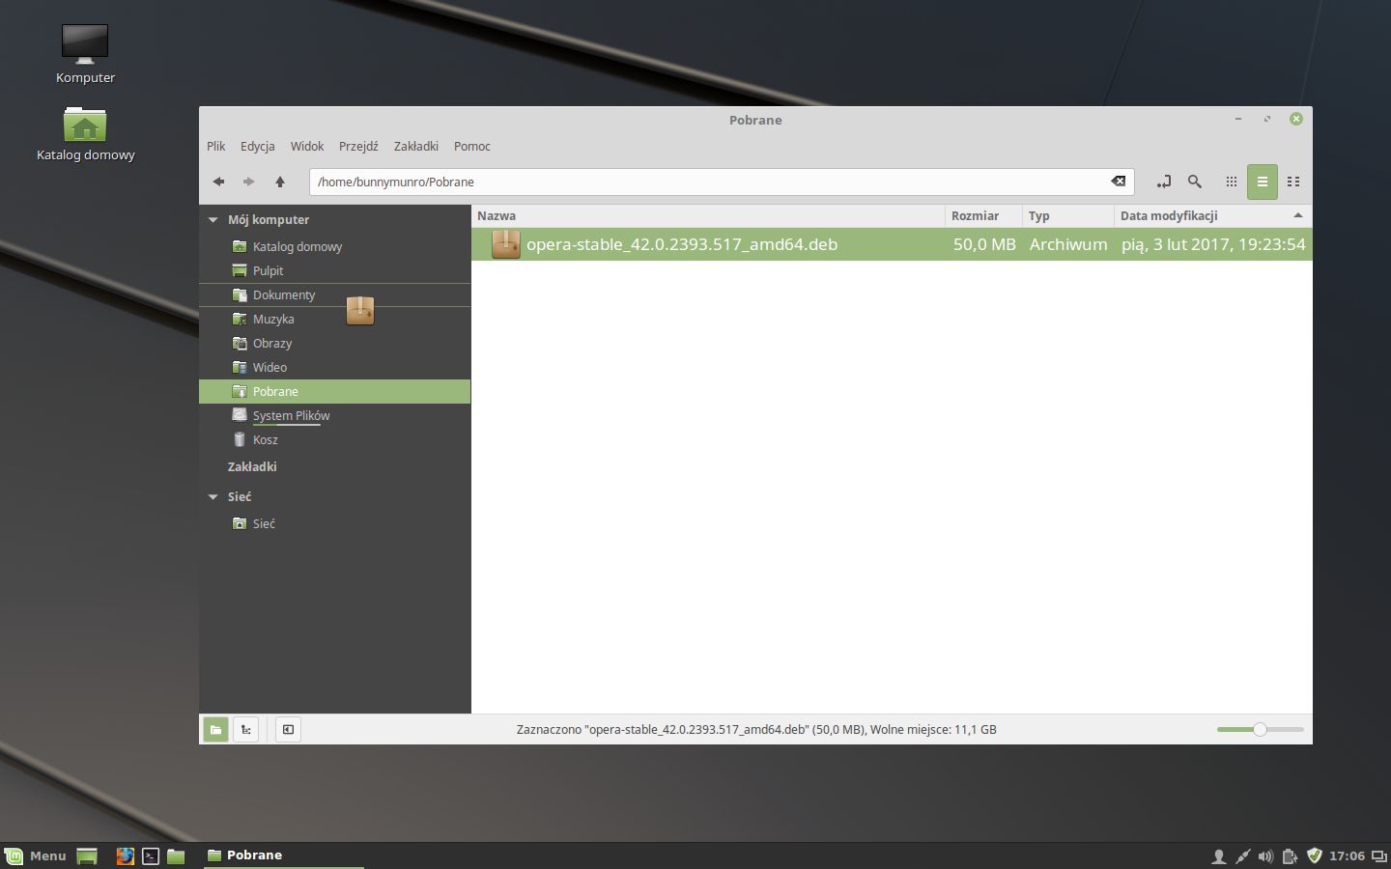Switch to list view

tap(1263, 182)
